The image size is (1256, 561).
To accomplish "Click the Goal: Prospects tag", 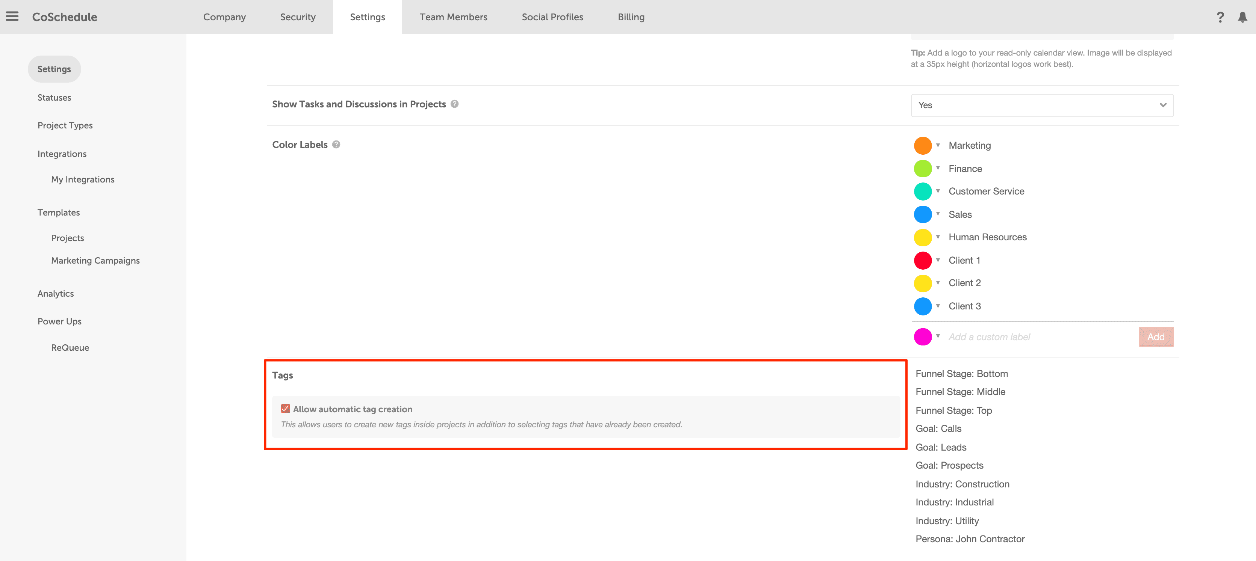I will click(x=949, y=465).
